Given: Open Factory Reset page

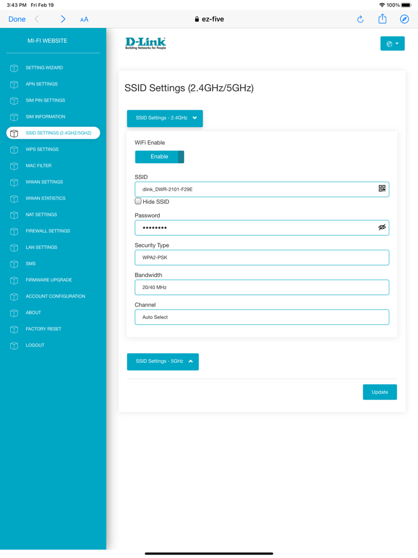Looking at the screenshot, I should point(44,329).
